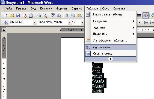Toggle the Drawing toolbar button

click(x=146, y=15)
